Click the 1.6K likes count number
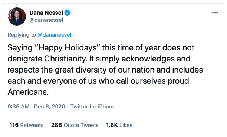This screenshot has width=227, height=137. (112, 125)
